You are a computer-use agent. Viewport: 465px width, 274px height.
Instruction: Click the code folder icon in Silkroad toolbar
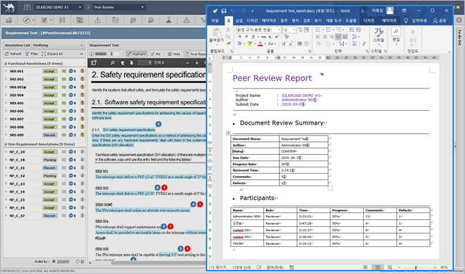tap(115, 20)
